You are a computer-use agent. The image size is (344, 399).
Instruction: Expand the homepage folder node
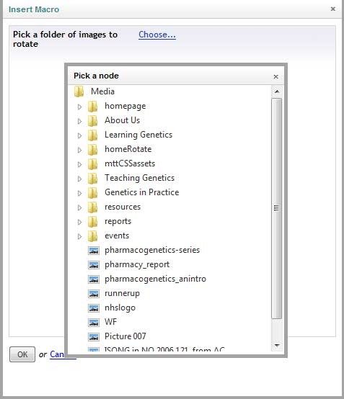79,107
